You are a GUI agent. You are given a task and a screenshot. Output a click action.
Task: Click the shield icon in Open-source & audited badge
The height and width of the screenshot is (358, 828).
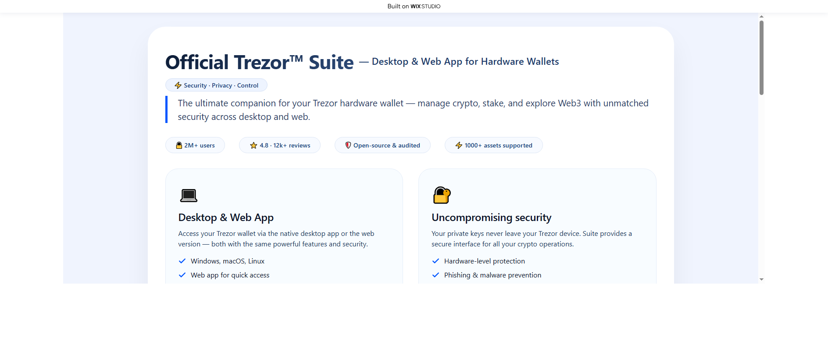coord(348,145)
